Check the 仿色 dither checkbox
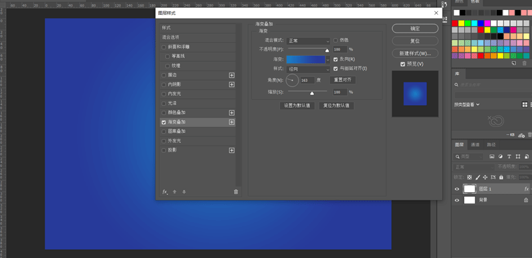 coord(336,40)
